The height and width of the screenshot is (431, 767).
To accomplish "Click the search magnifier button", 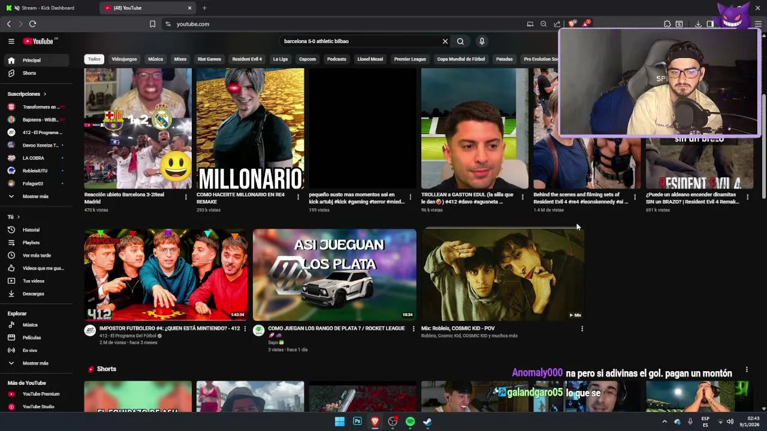I will pos(460,41).
